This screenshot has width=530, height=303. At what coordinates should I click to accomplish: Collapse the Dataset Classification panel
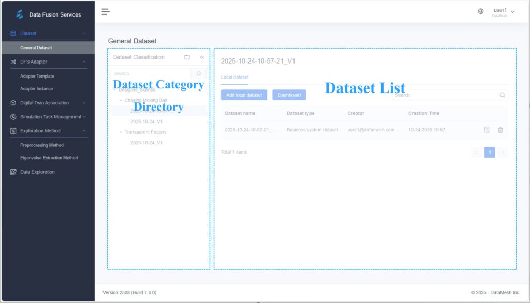point(202,57)
